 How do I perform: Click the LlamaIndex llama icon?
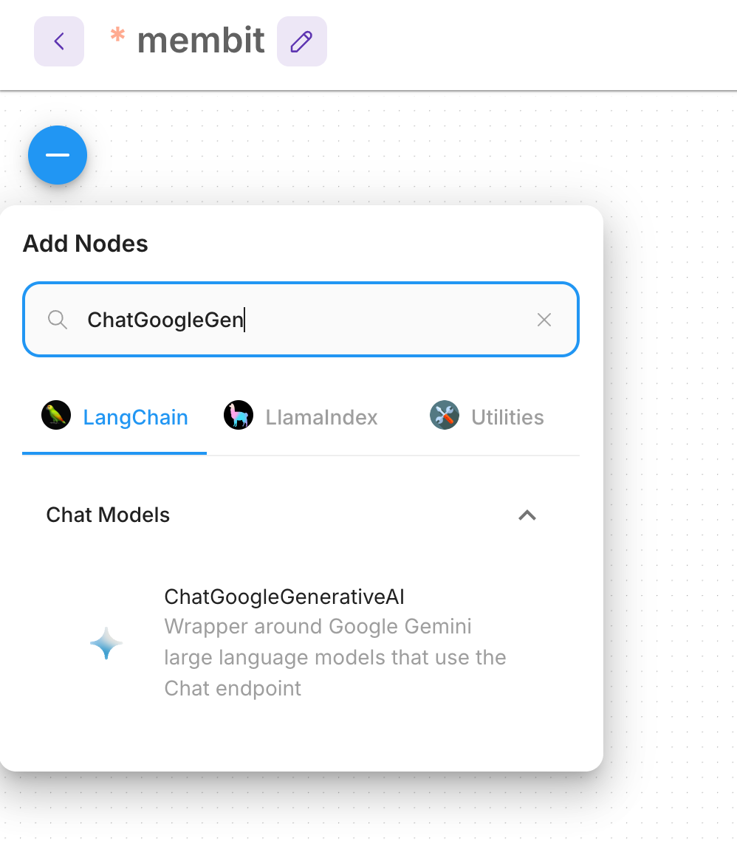(238, 415)
